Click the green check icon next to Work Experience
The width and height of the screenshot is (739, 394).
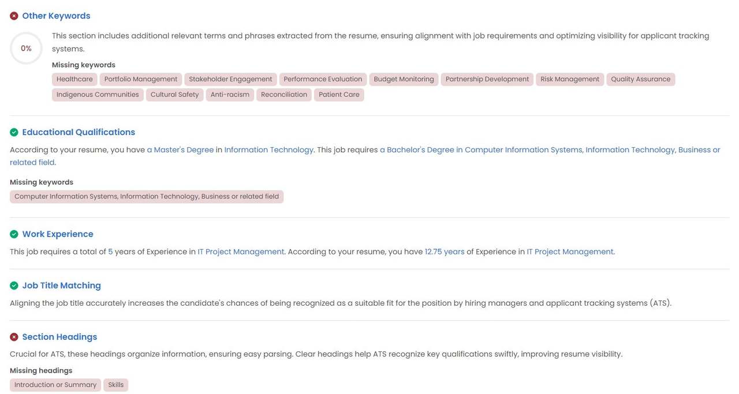[x=14, y=234]
